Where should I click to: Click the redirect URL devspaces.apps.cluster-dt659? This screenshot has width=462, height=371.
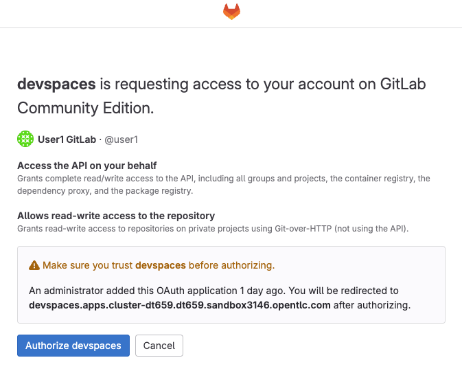pyautogui.click(x=179, y=305)
